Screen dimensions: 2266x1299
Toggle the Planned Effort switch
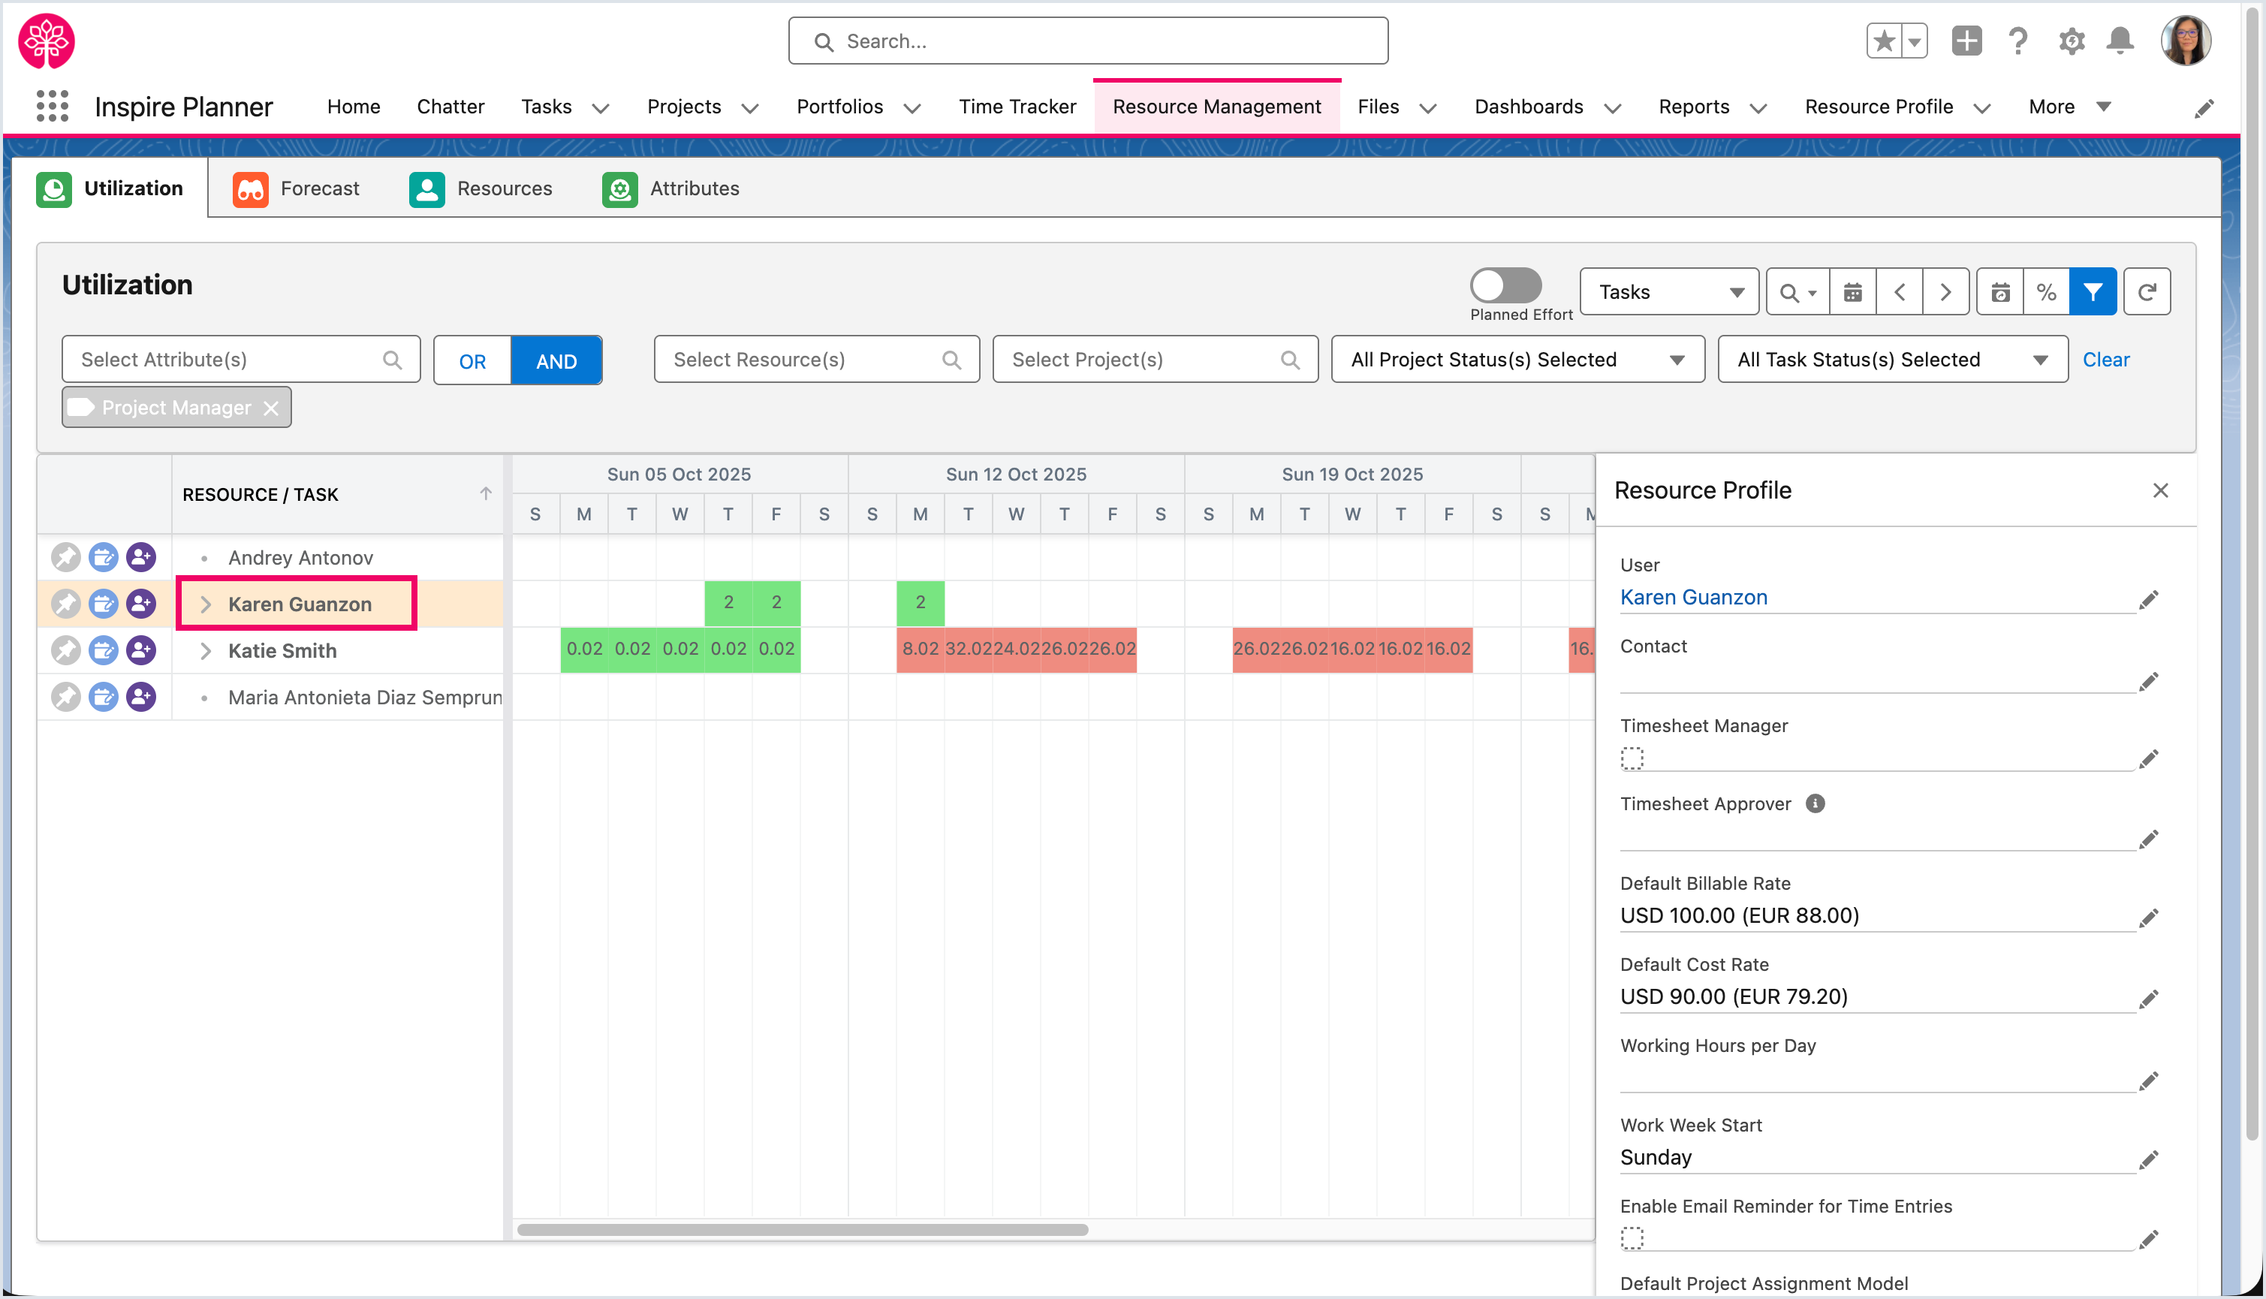click(1505, 285)
